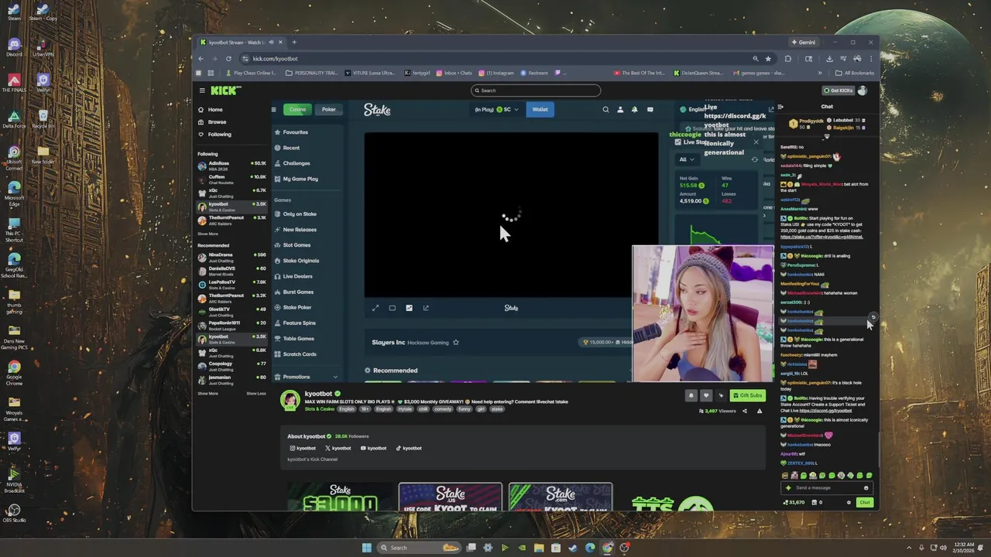Click Show More under Recommended channels
The height and width of the screenshot is (557, 991).
tap(207, 393)
